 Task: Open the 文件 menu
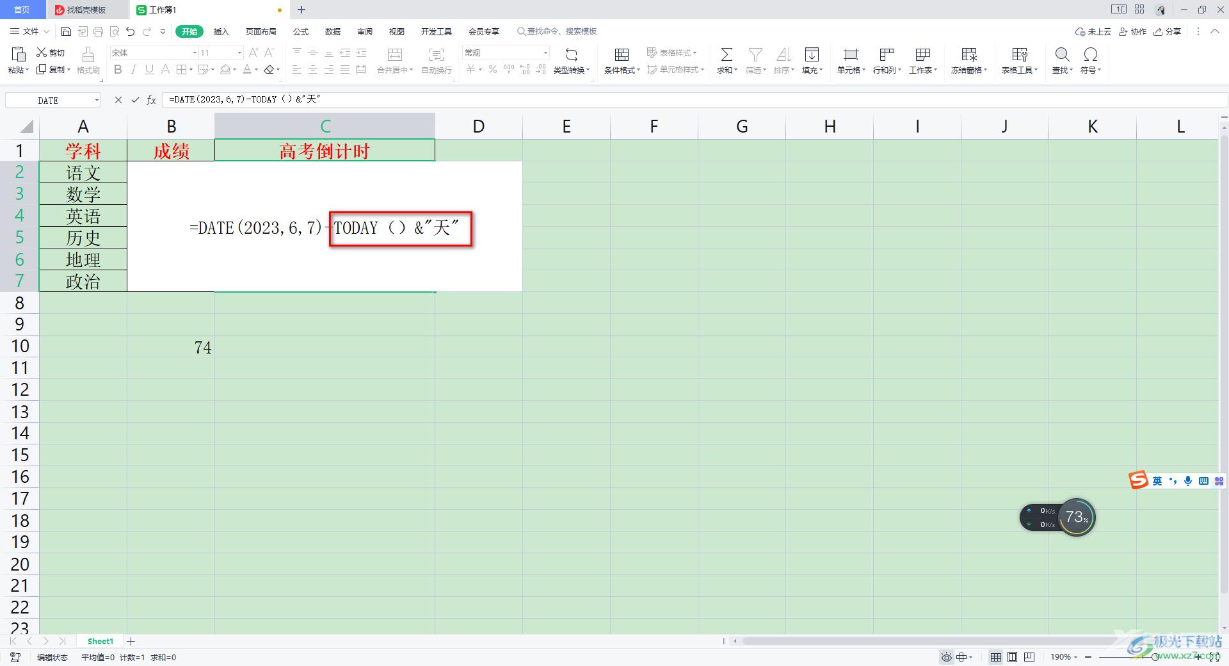(x=29, y=31)
